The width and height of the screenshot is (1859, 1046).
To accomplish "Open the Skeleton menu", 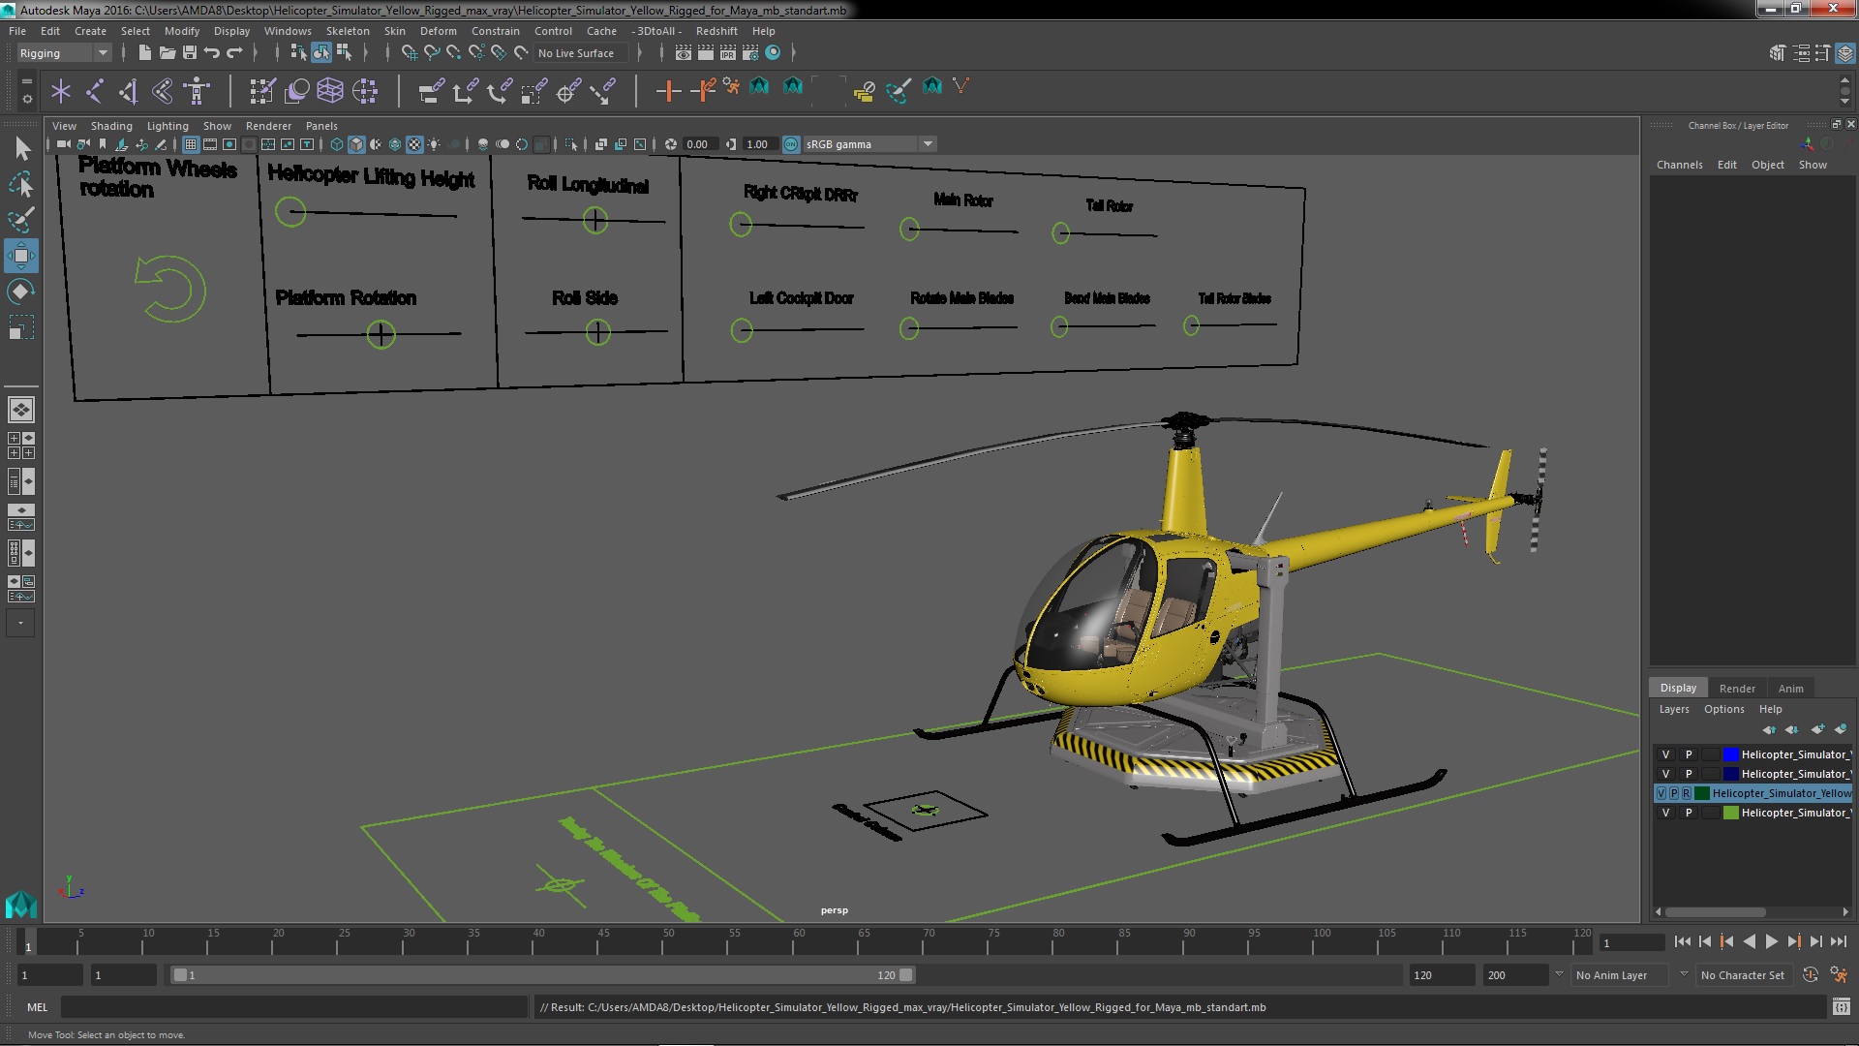I will tap(347, 31).
